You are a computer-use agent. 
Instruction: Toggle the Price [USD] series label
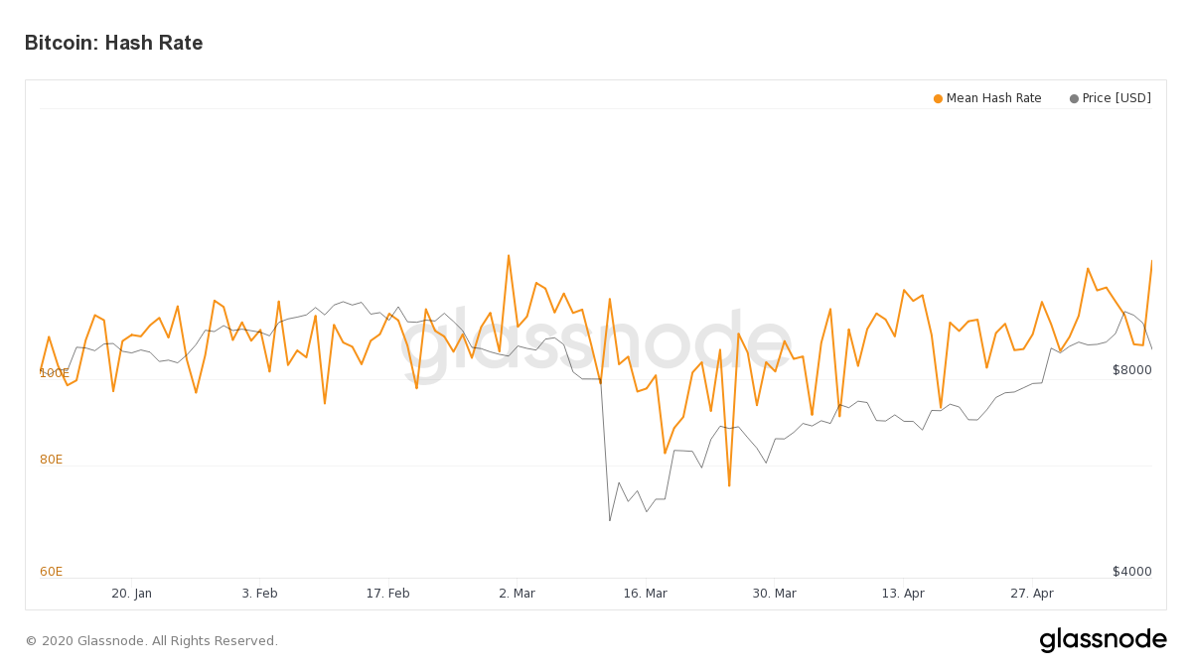[1117, 98]
